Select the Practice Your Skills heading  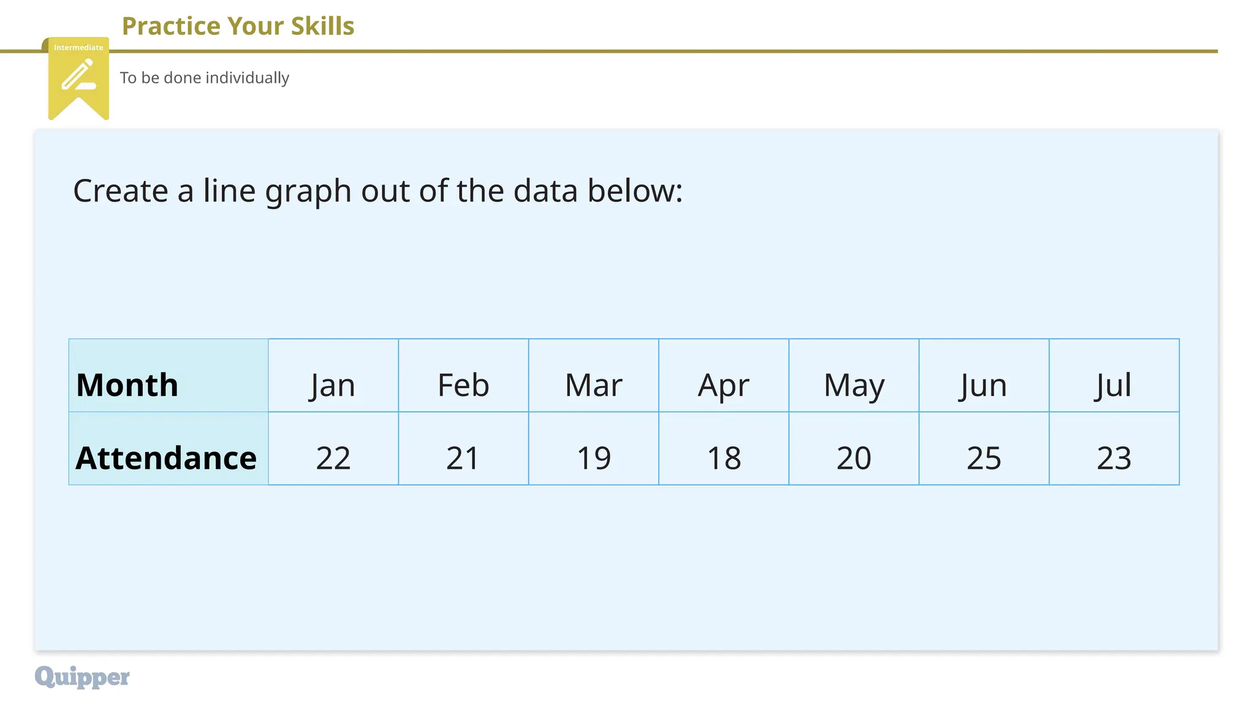pyautogui.click(x=238, y=26)
